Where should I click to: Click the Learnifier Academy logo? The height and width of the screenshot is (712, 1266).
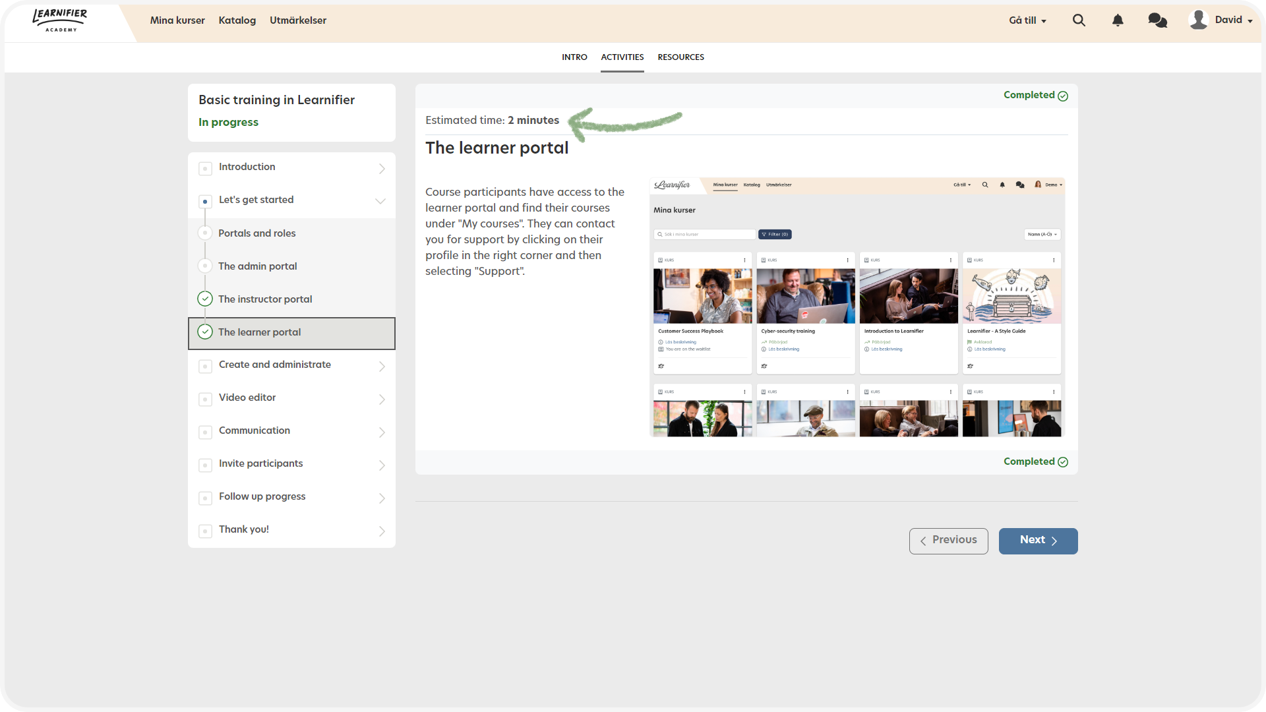tap(60, 20)
